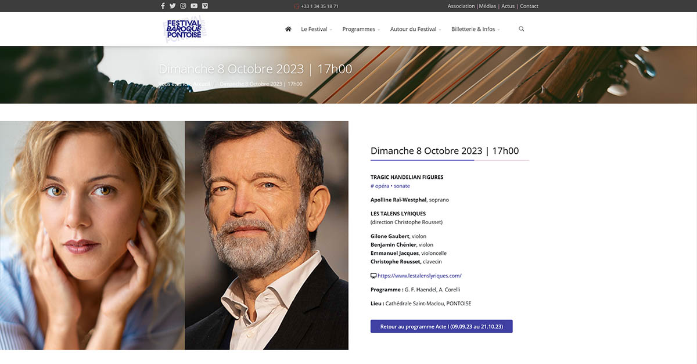The width and height of the screenshot is (697, 364).
Task: Click the Retour au programme Acte I button
Action: (x=441, y=326)
